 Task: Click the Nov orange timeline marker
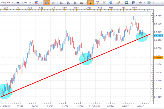pyautogui.click(x=65, y=10)
